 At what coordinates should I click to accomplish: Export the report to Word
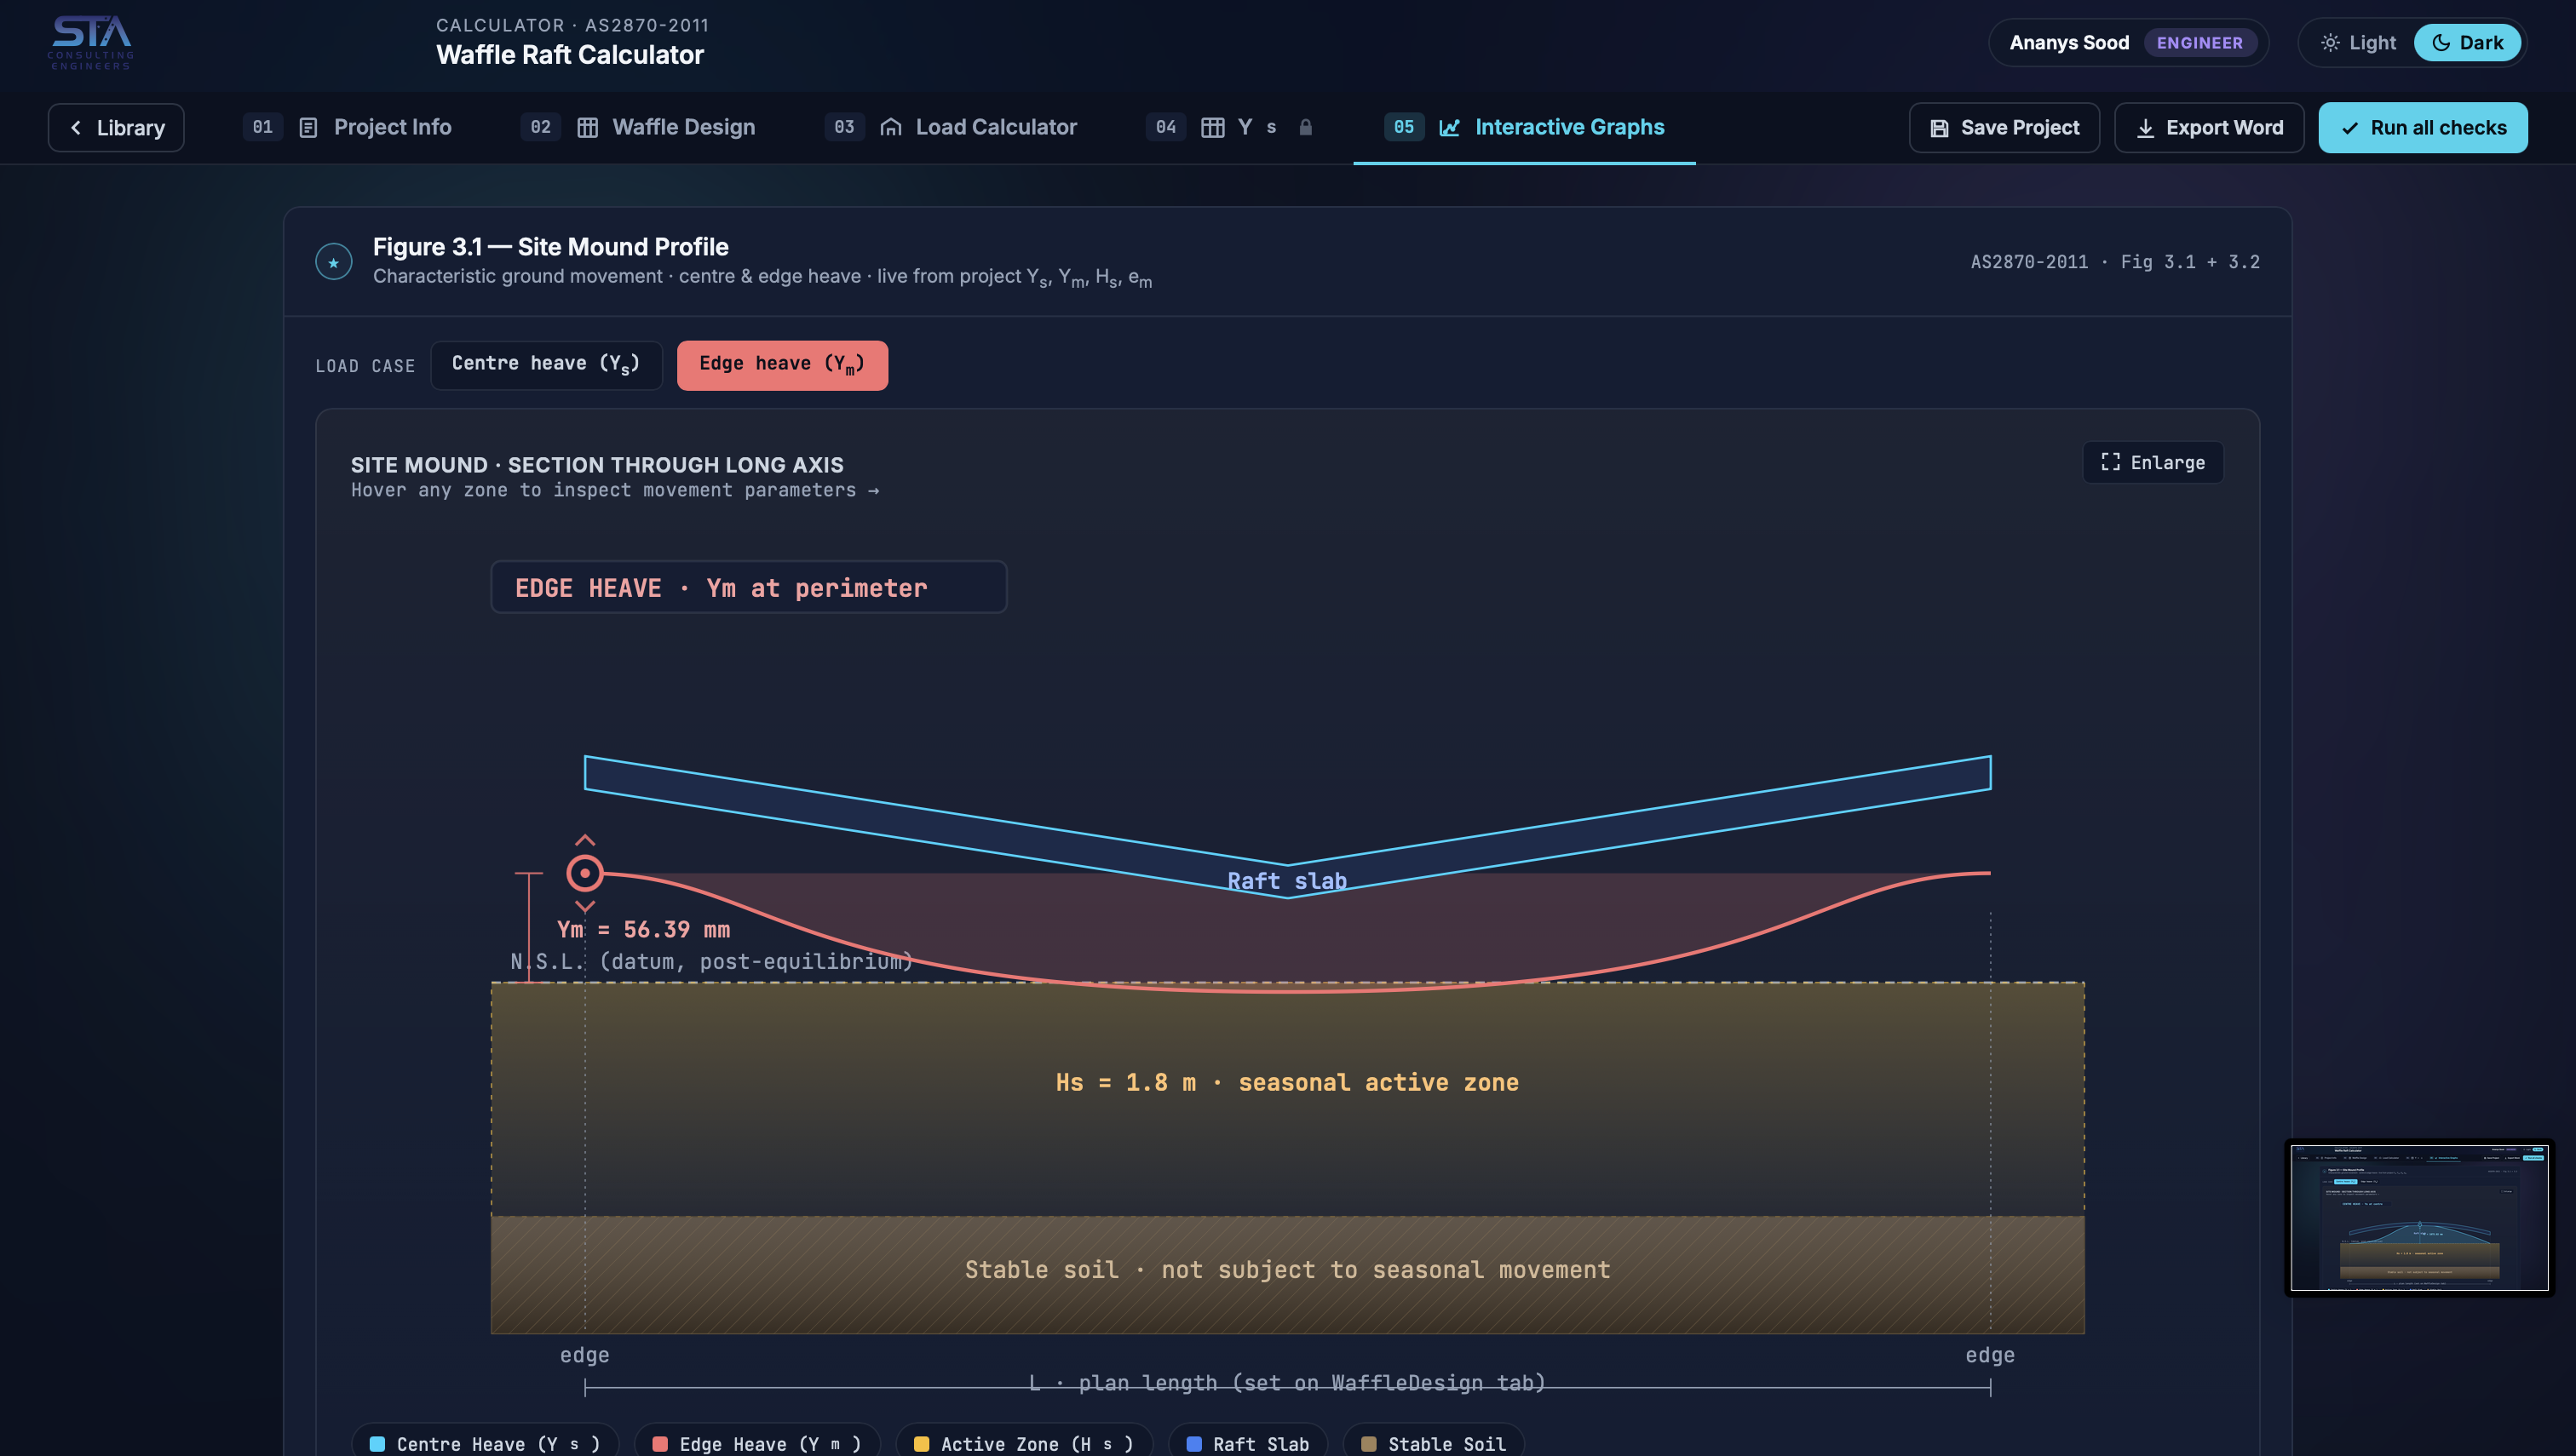[2209, 128]
